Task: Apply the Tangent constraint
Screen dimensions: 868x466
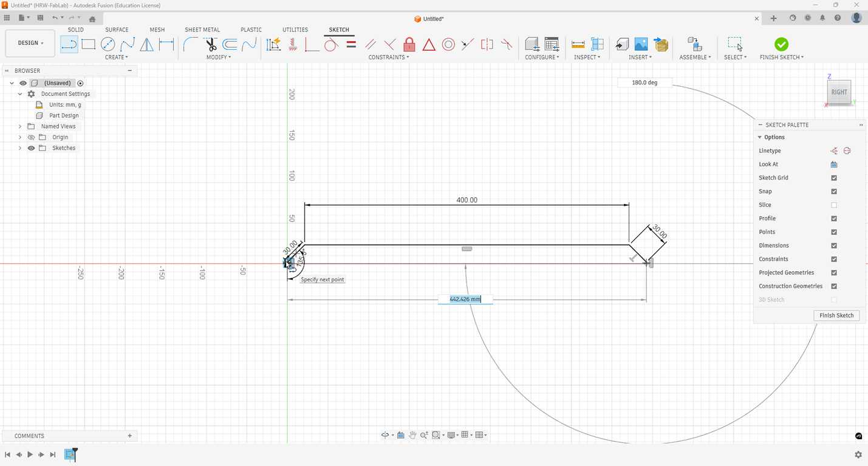Action: [332, 44]
